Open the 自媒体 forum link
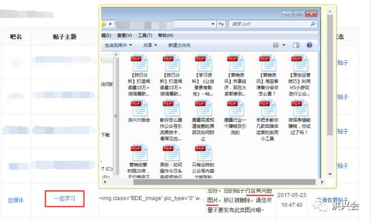 (16, 200)
